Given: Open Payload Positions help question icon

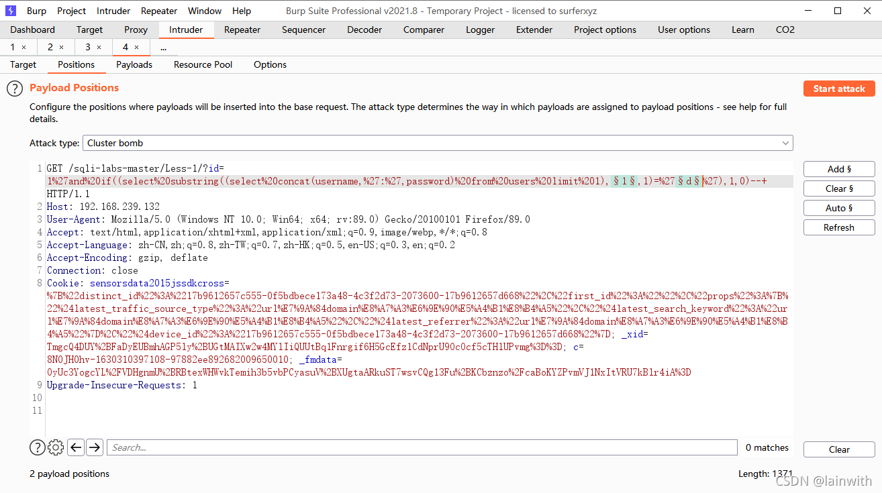Looking at the screenshot, I should point(15,89).
